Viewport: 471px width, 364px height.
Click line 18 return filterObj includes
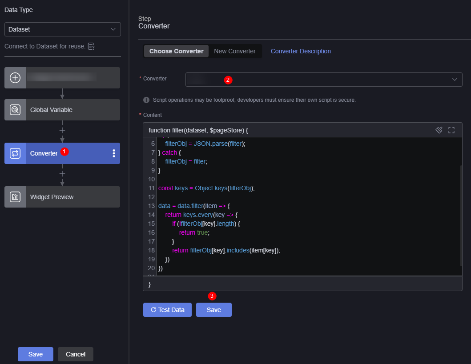226,250
